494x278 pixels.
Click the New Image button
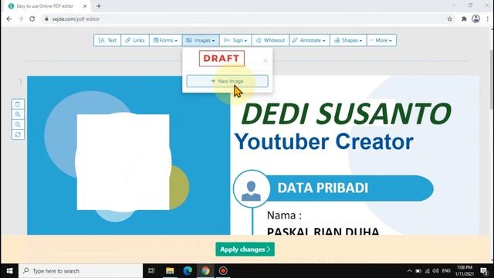pyautogui.click(x=227, y=81)
